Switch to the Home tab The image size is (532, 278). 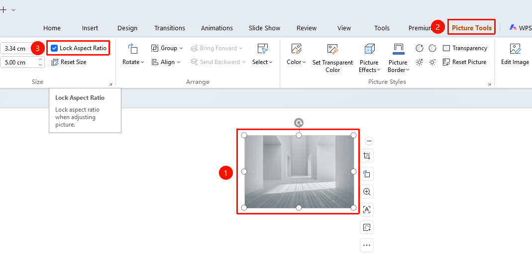pyautogui.click(x=52, y=28)
